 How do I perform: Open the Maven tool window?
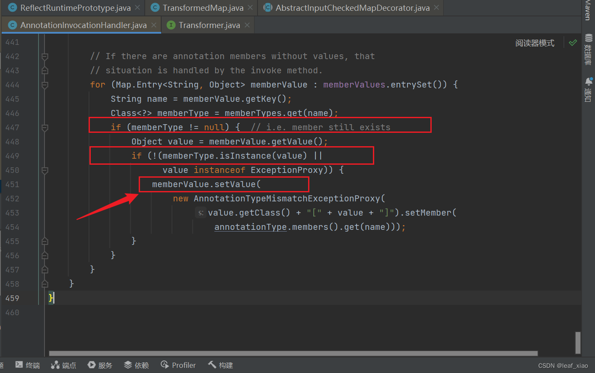588,10
